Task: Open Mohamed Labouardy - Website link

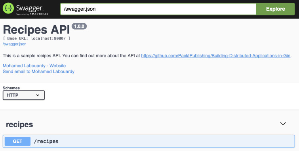Action: tap(34, 66)
